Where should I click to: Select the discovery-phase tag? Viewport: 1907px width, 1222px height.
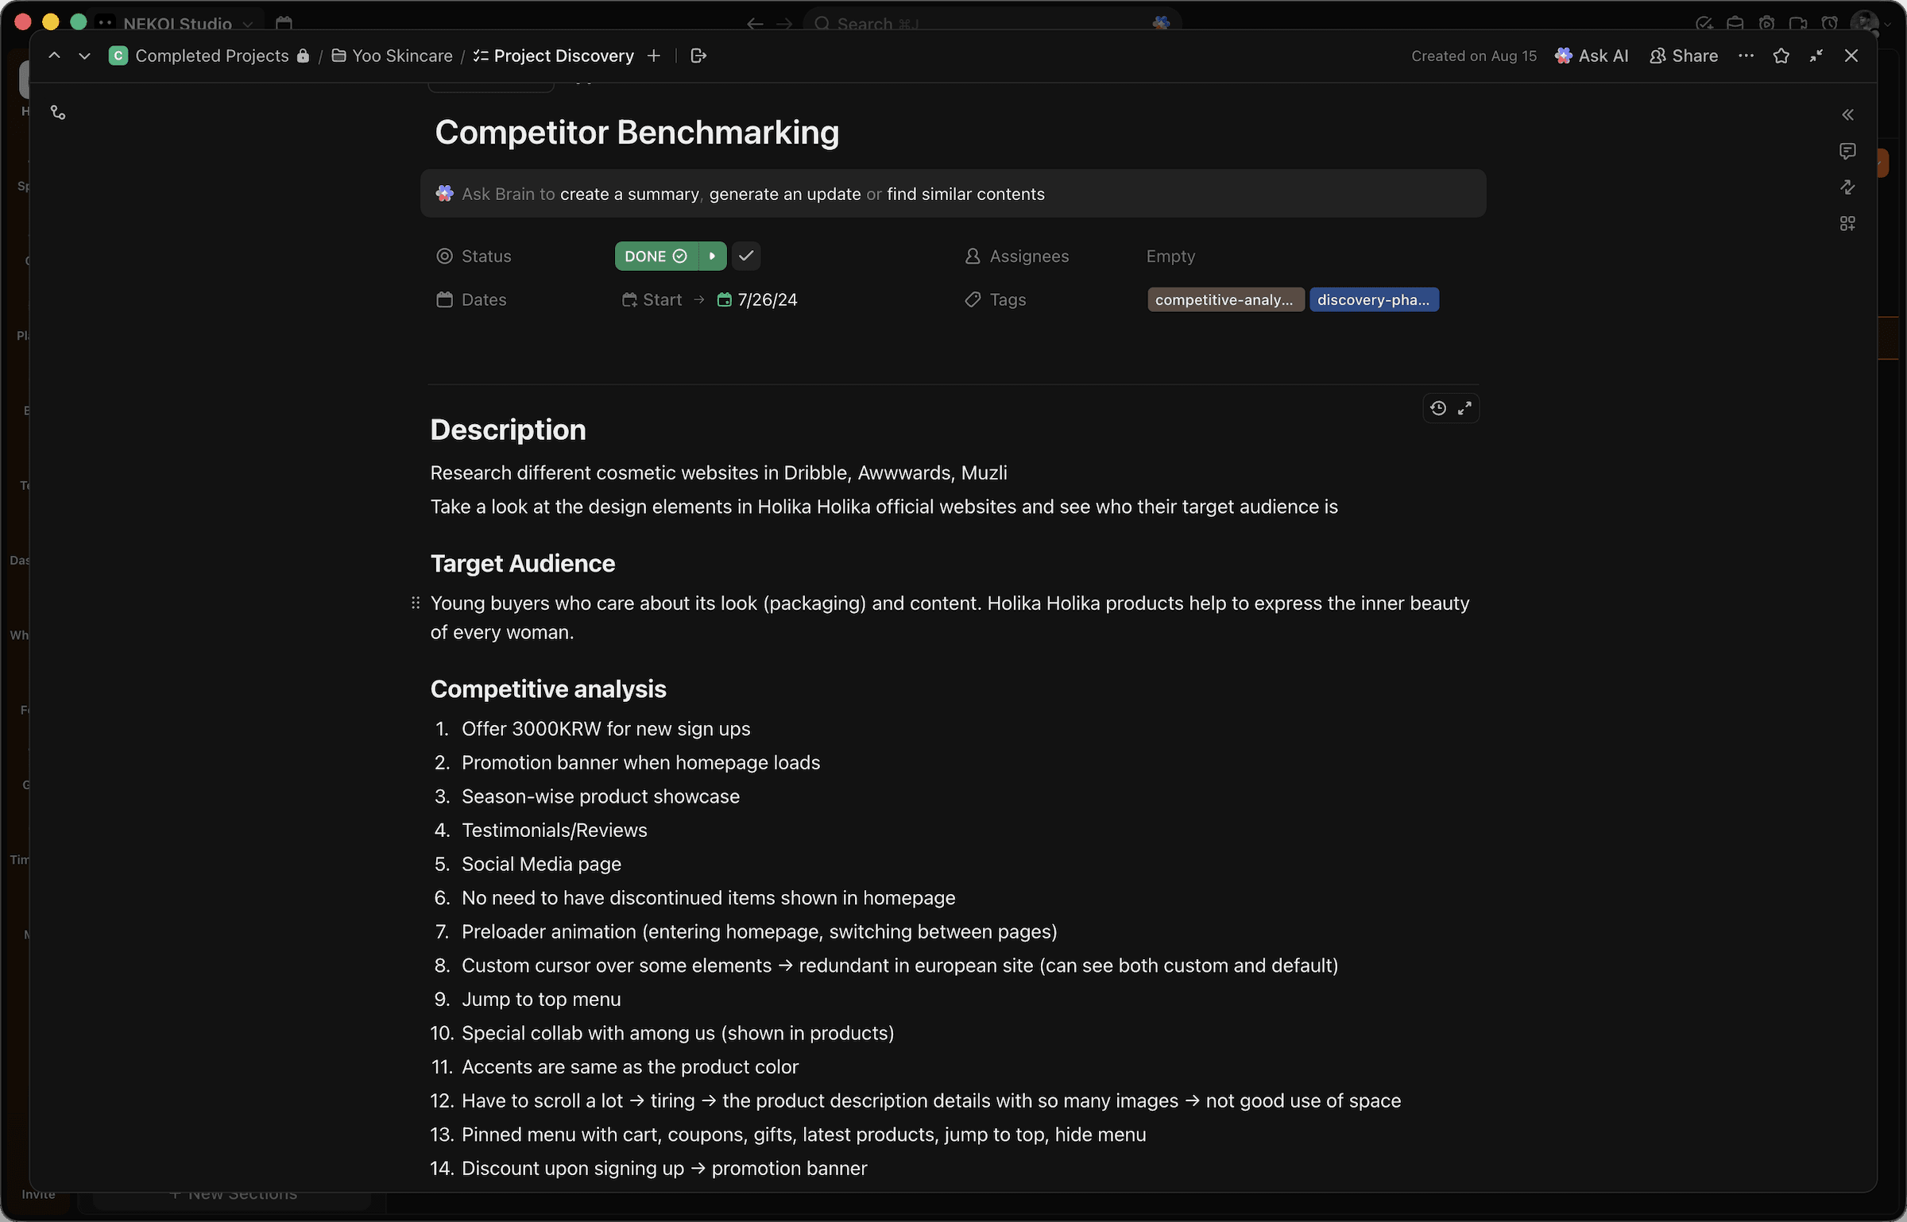point(1374,300)
